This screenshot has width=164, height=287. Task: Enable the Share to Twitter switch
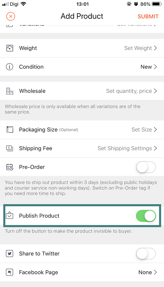point(146,253)
